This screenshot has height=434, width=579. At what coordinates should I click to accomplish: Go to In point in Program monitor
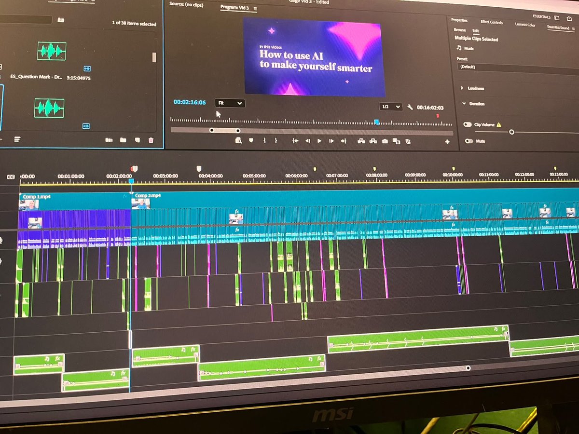tap(295, 141)
